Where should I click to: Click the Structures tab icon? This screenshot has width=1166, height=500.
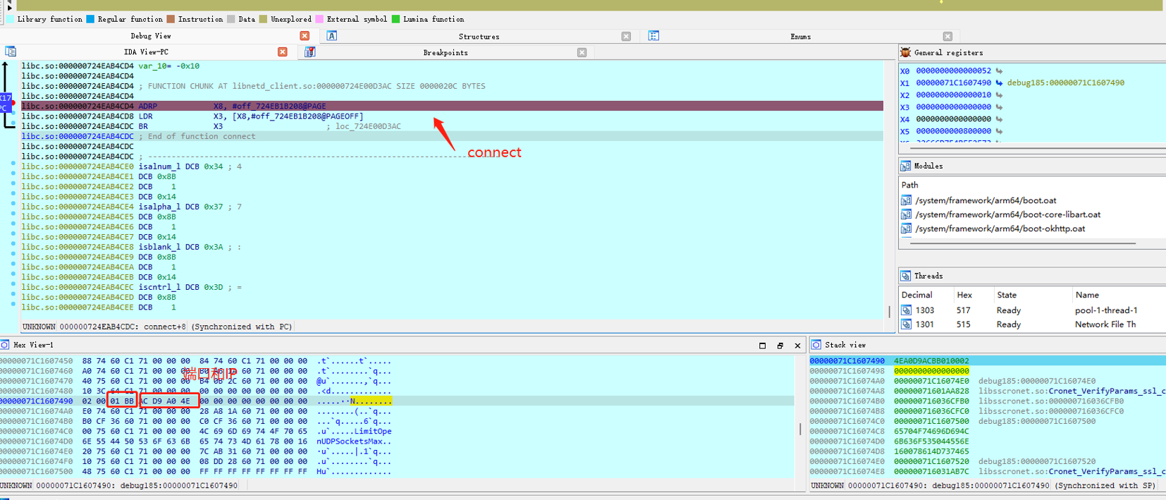click(332, 36)
